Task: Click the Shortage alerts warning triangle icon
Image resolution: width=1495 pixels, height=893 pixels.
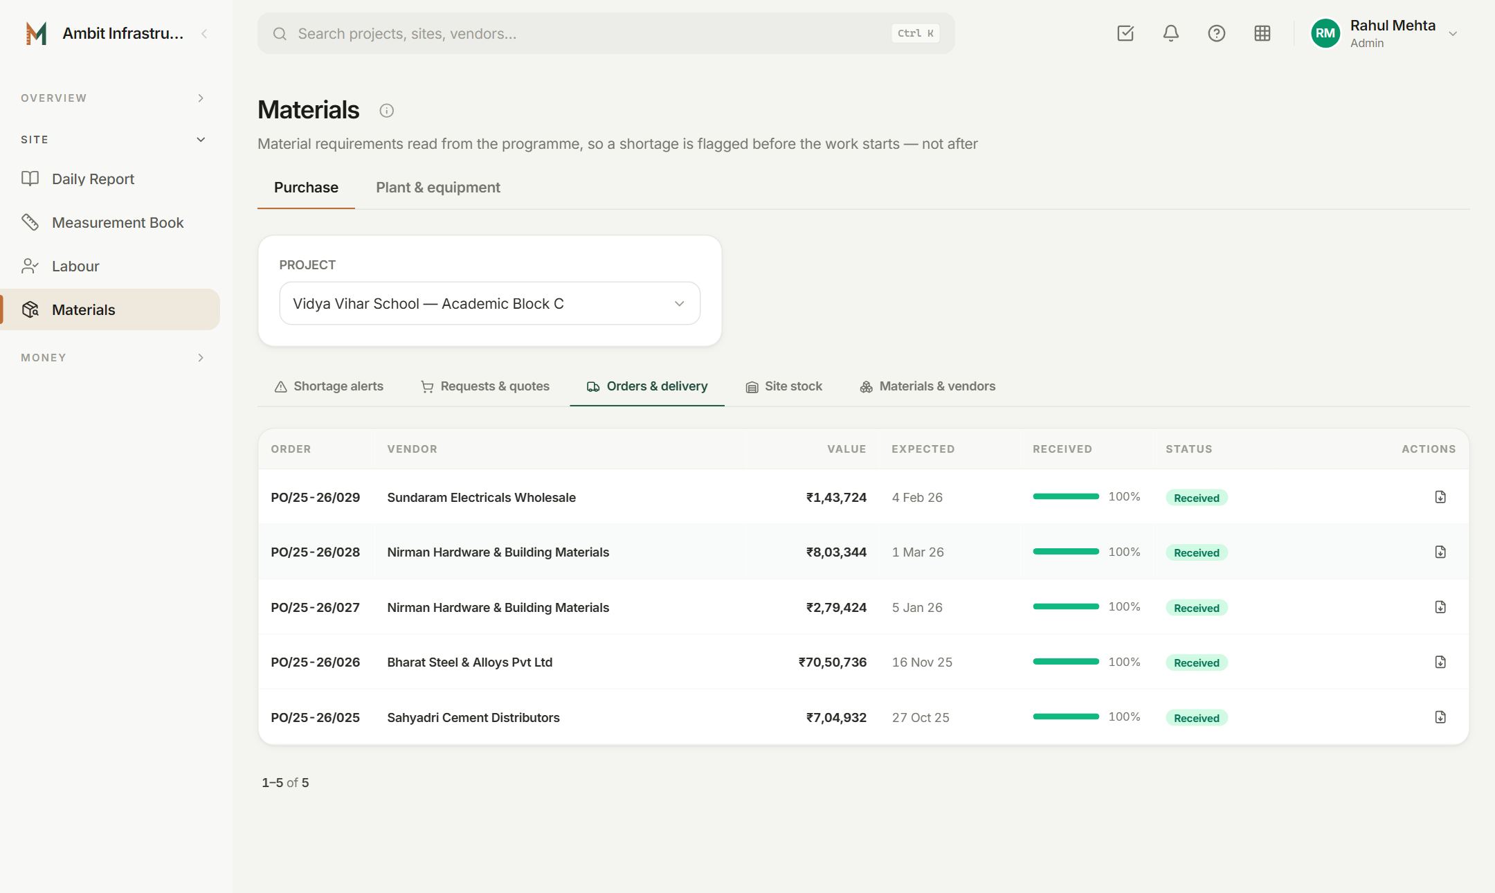Action: coord(280,387)
